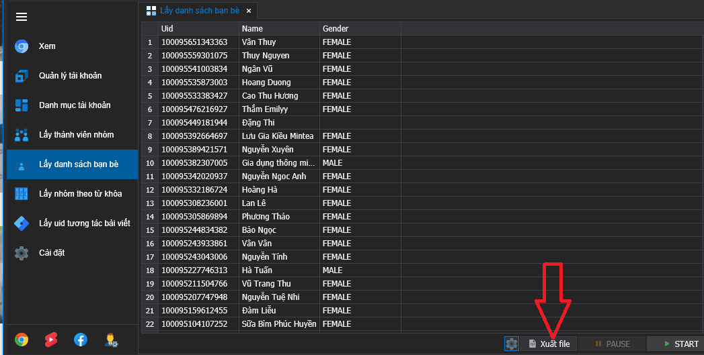This screenshot has width=704, height=355.
Task: Click the Xem browser icon
Action: [22, 46]
